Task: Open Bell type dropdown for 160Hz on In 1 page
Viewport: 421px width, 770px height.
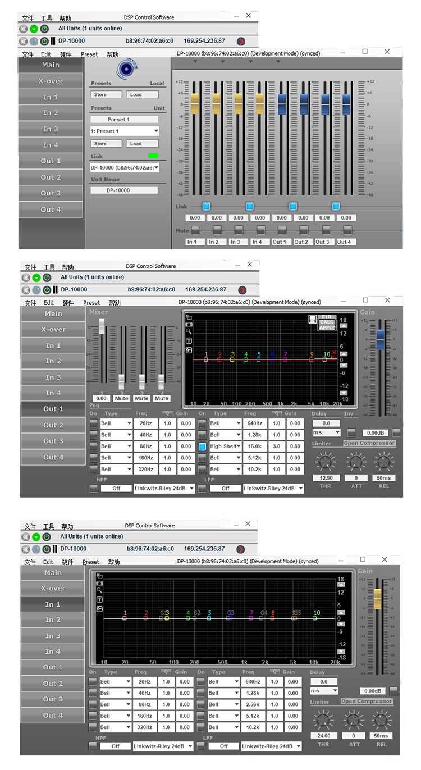Action: (x=115, y=716)
